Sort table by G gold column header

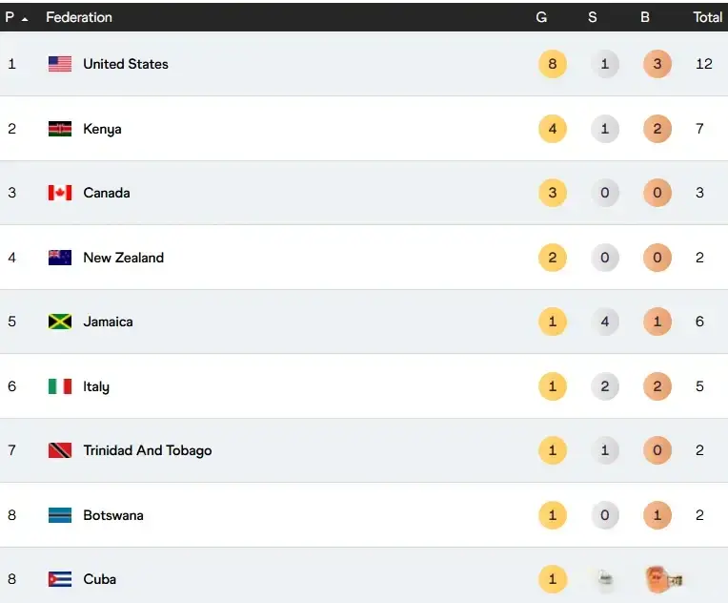(x=541, y=17)
